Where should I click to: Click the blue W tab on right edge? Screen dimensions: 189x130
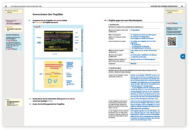tap(182, 56)
